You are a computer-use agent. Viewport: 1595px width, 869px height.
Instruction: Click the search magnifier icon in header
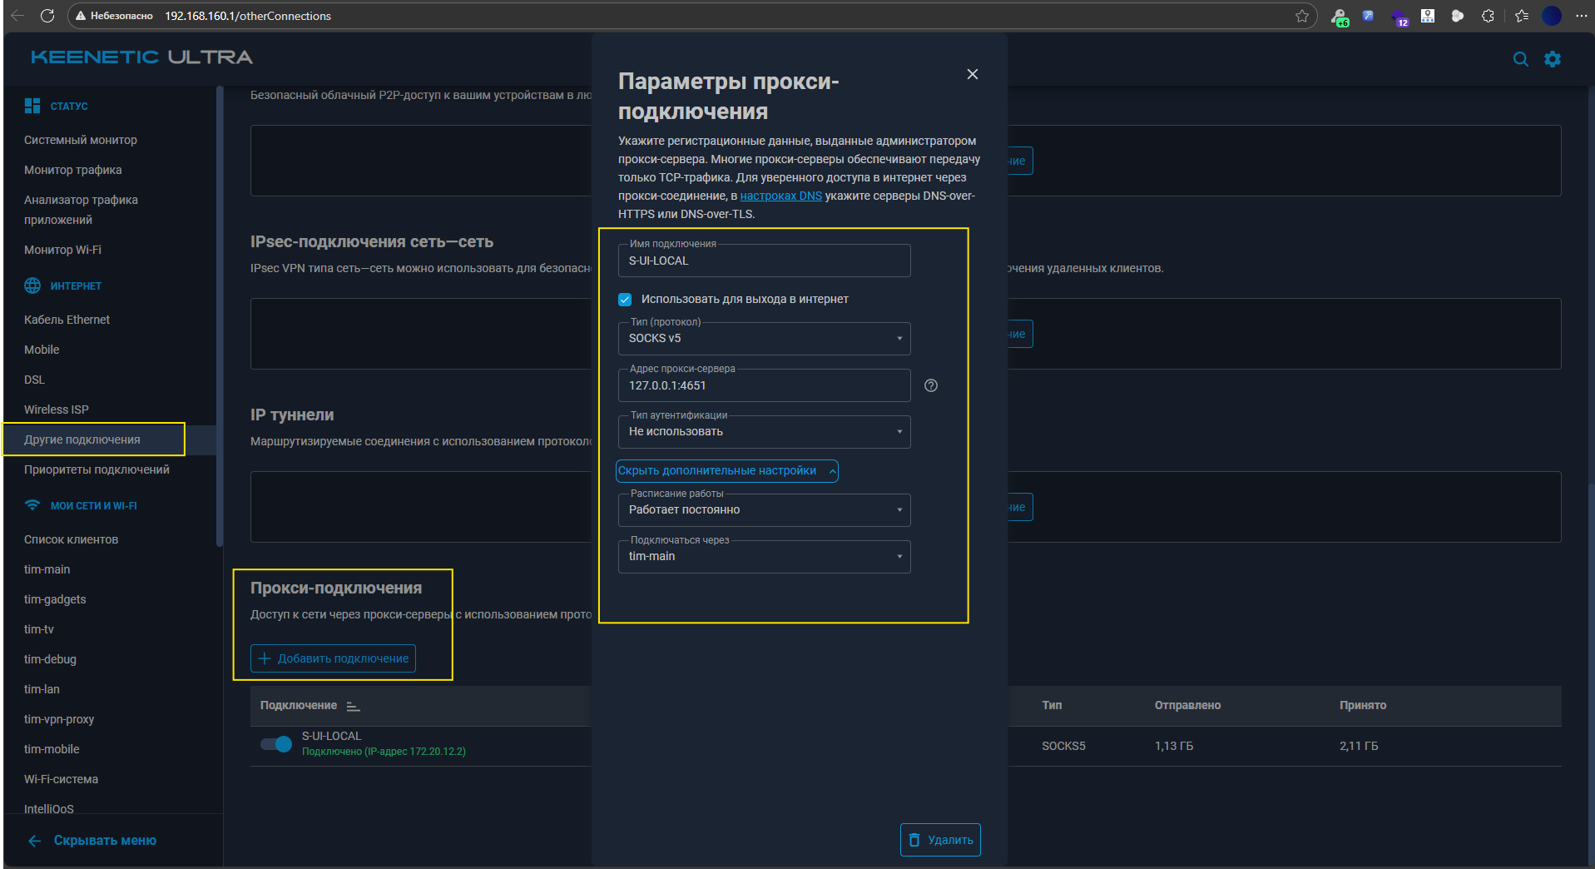(x=1520, y=59)
